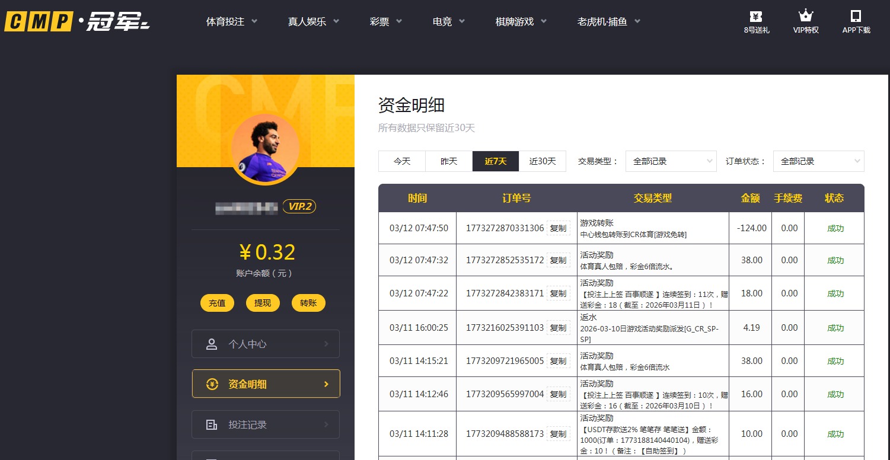Click the document icon next to 投注记录
The width and height of the screenshot is (890, 460).
pos(212,424)
